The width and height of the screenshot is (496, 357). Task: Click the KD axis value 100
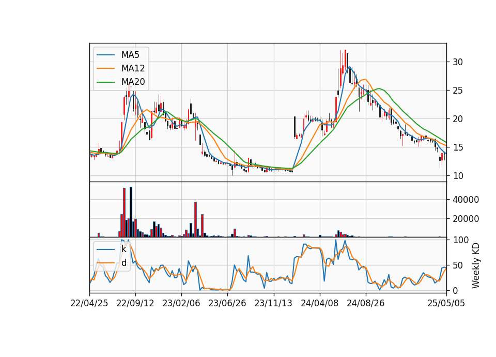click(x=461, y=240)
